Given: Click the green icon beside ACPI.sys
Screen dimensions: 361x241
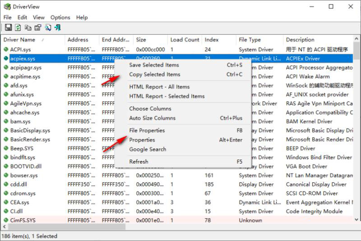Looking at the screenshot, I should tap(6, 49).
